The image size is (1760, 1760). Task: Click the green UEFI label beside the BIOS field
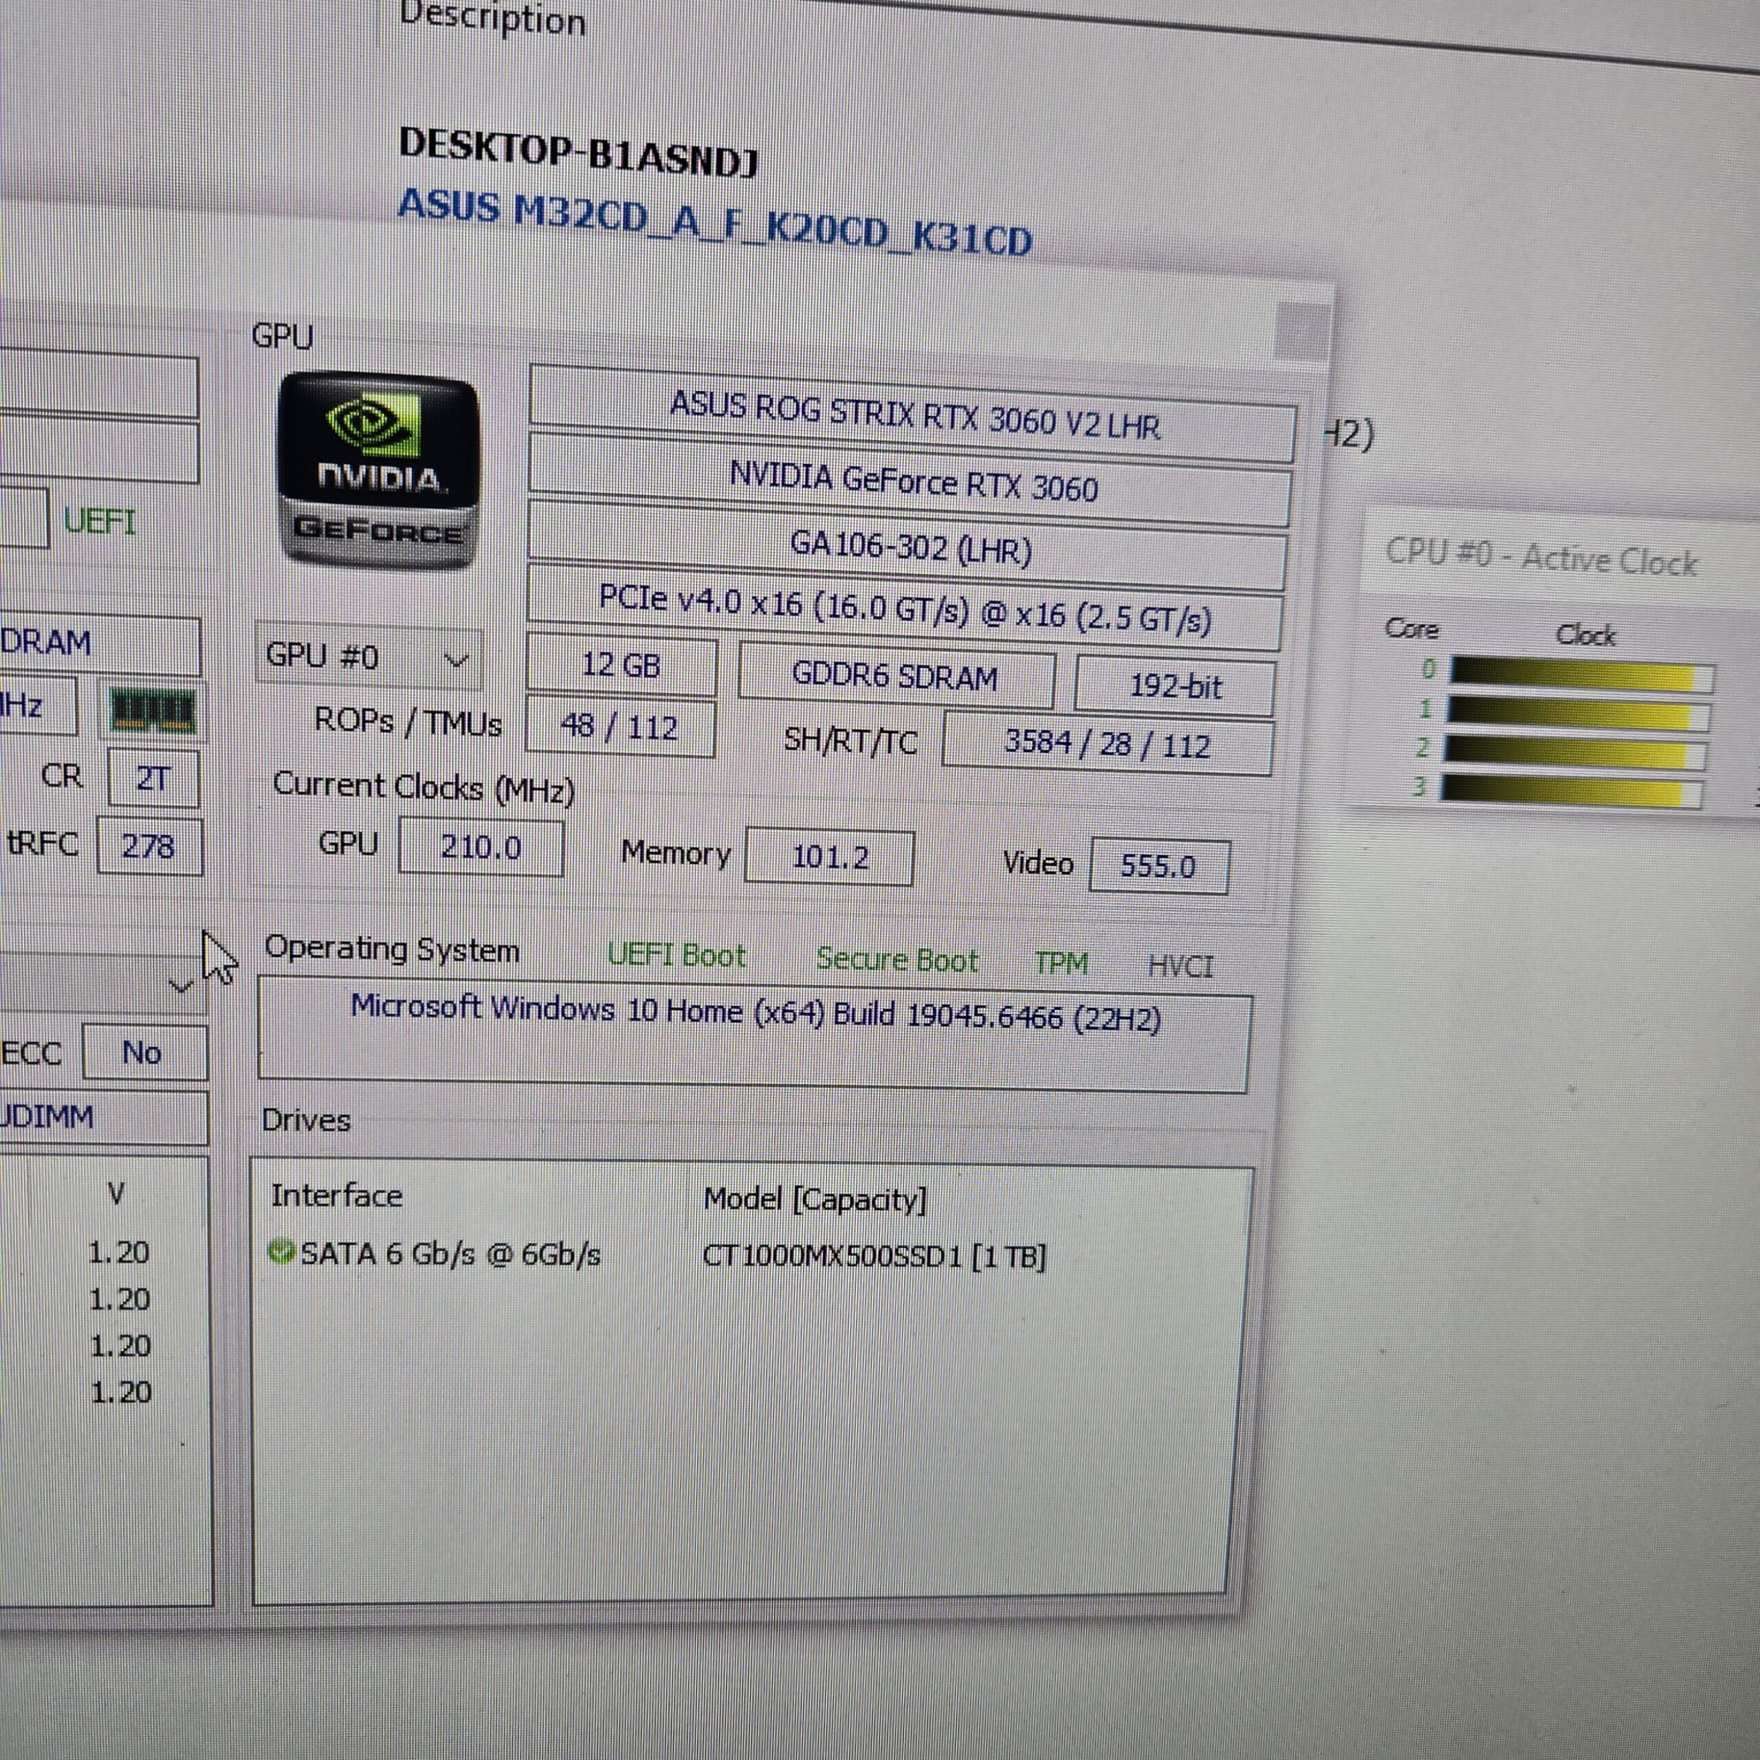99,522
